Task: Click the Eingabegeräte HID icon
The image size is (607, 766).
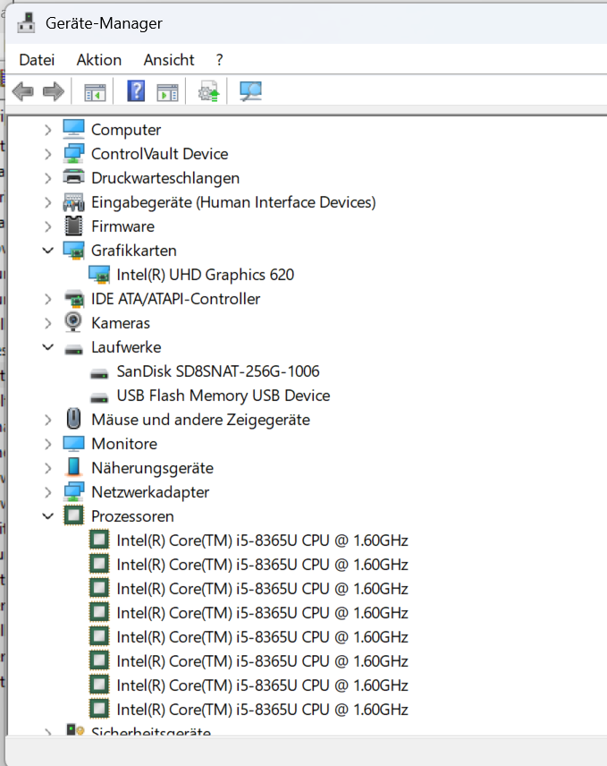Action: pyautogui.click(x=73, y=201)
